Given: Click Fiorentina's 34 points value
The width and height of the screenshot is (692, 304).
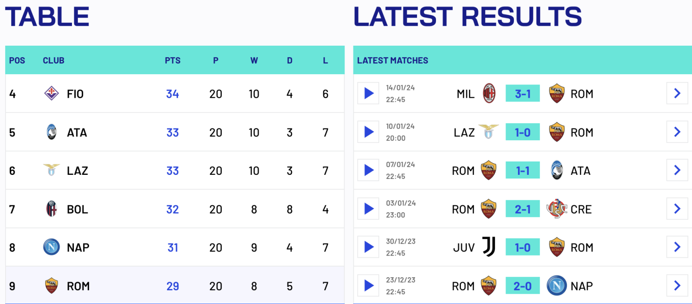Looking at the screenshot, I should (173, 94).
